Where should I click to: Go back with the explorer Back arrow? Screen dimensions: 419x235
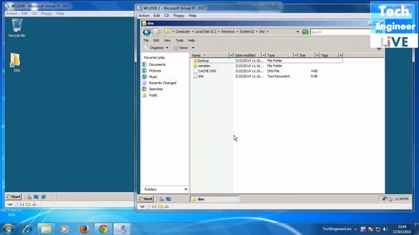pyautogui.click(x=147, y=32)
